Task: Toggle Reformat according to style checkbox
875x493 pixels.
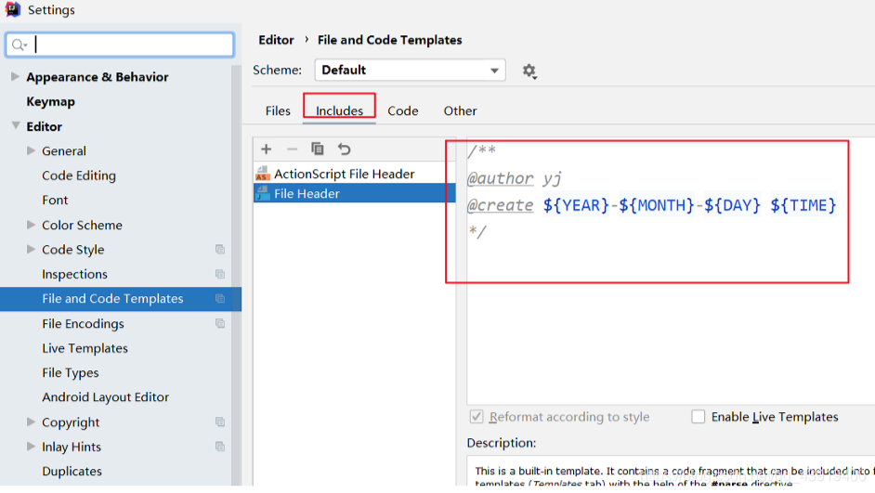Action: click(x=476, y=417)
